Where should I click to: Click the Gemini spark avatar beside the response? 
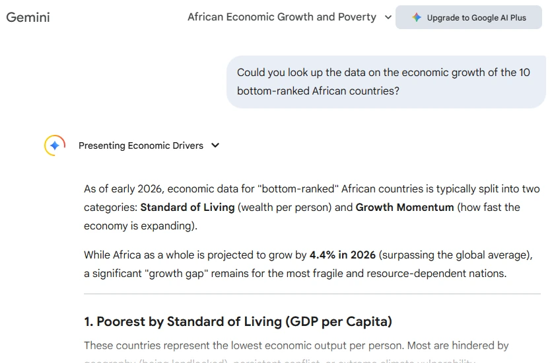coord(55,145)
